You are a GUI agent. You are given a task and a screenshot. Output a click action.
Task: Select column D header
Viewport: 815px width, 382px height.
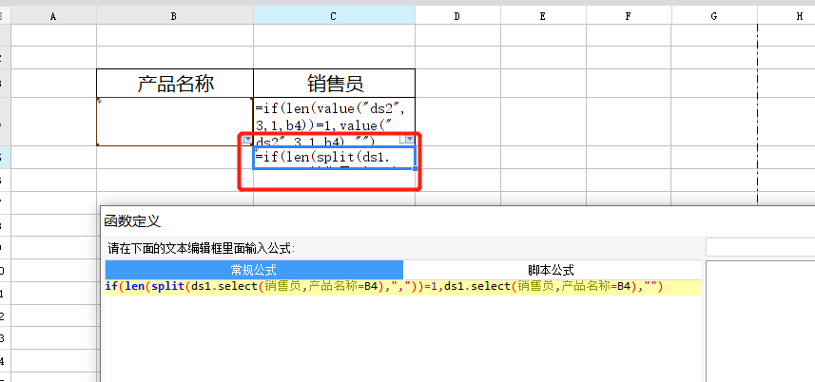click(x=457, y=16)
